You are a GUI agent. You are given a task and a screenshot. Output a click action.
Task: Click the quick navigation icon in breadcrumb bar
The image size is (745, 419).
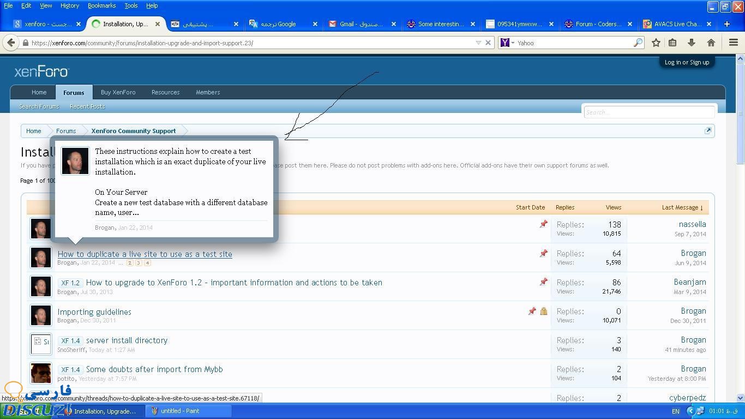(708, 130)
